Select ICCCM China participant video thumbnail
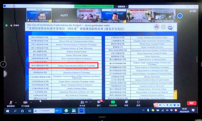Image resolution: width=202 pixels, height=121 pixels. [89, 16]
